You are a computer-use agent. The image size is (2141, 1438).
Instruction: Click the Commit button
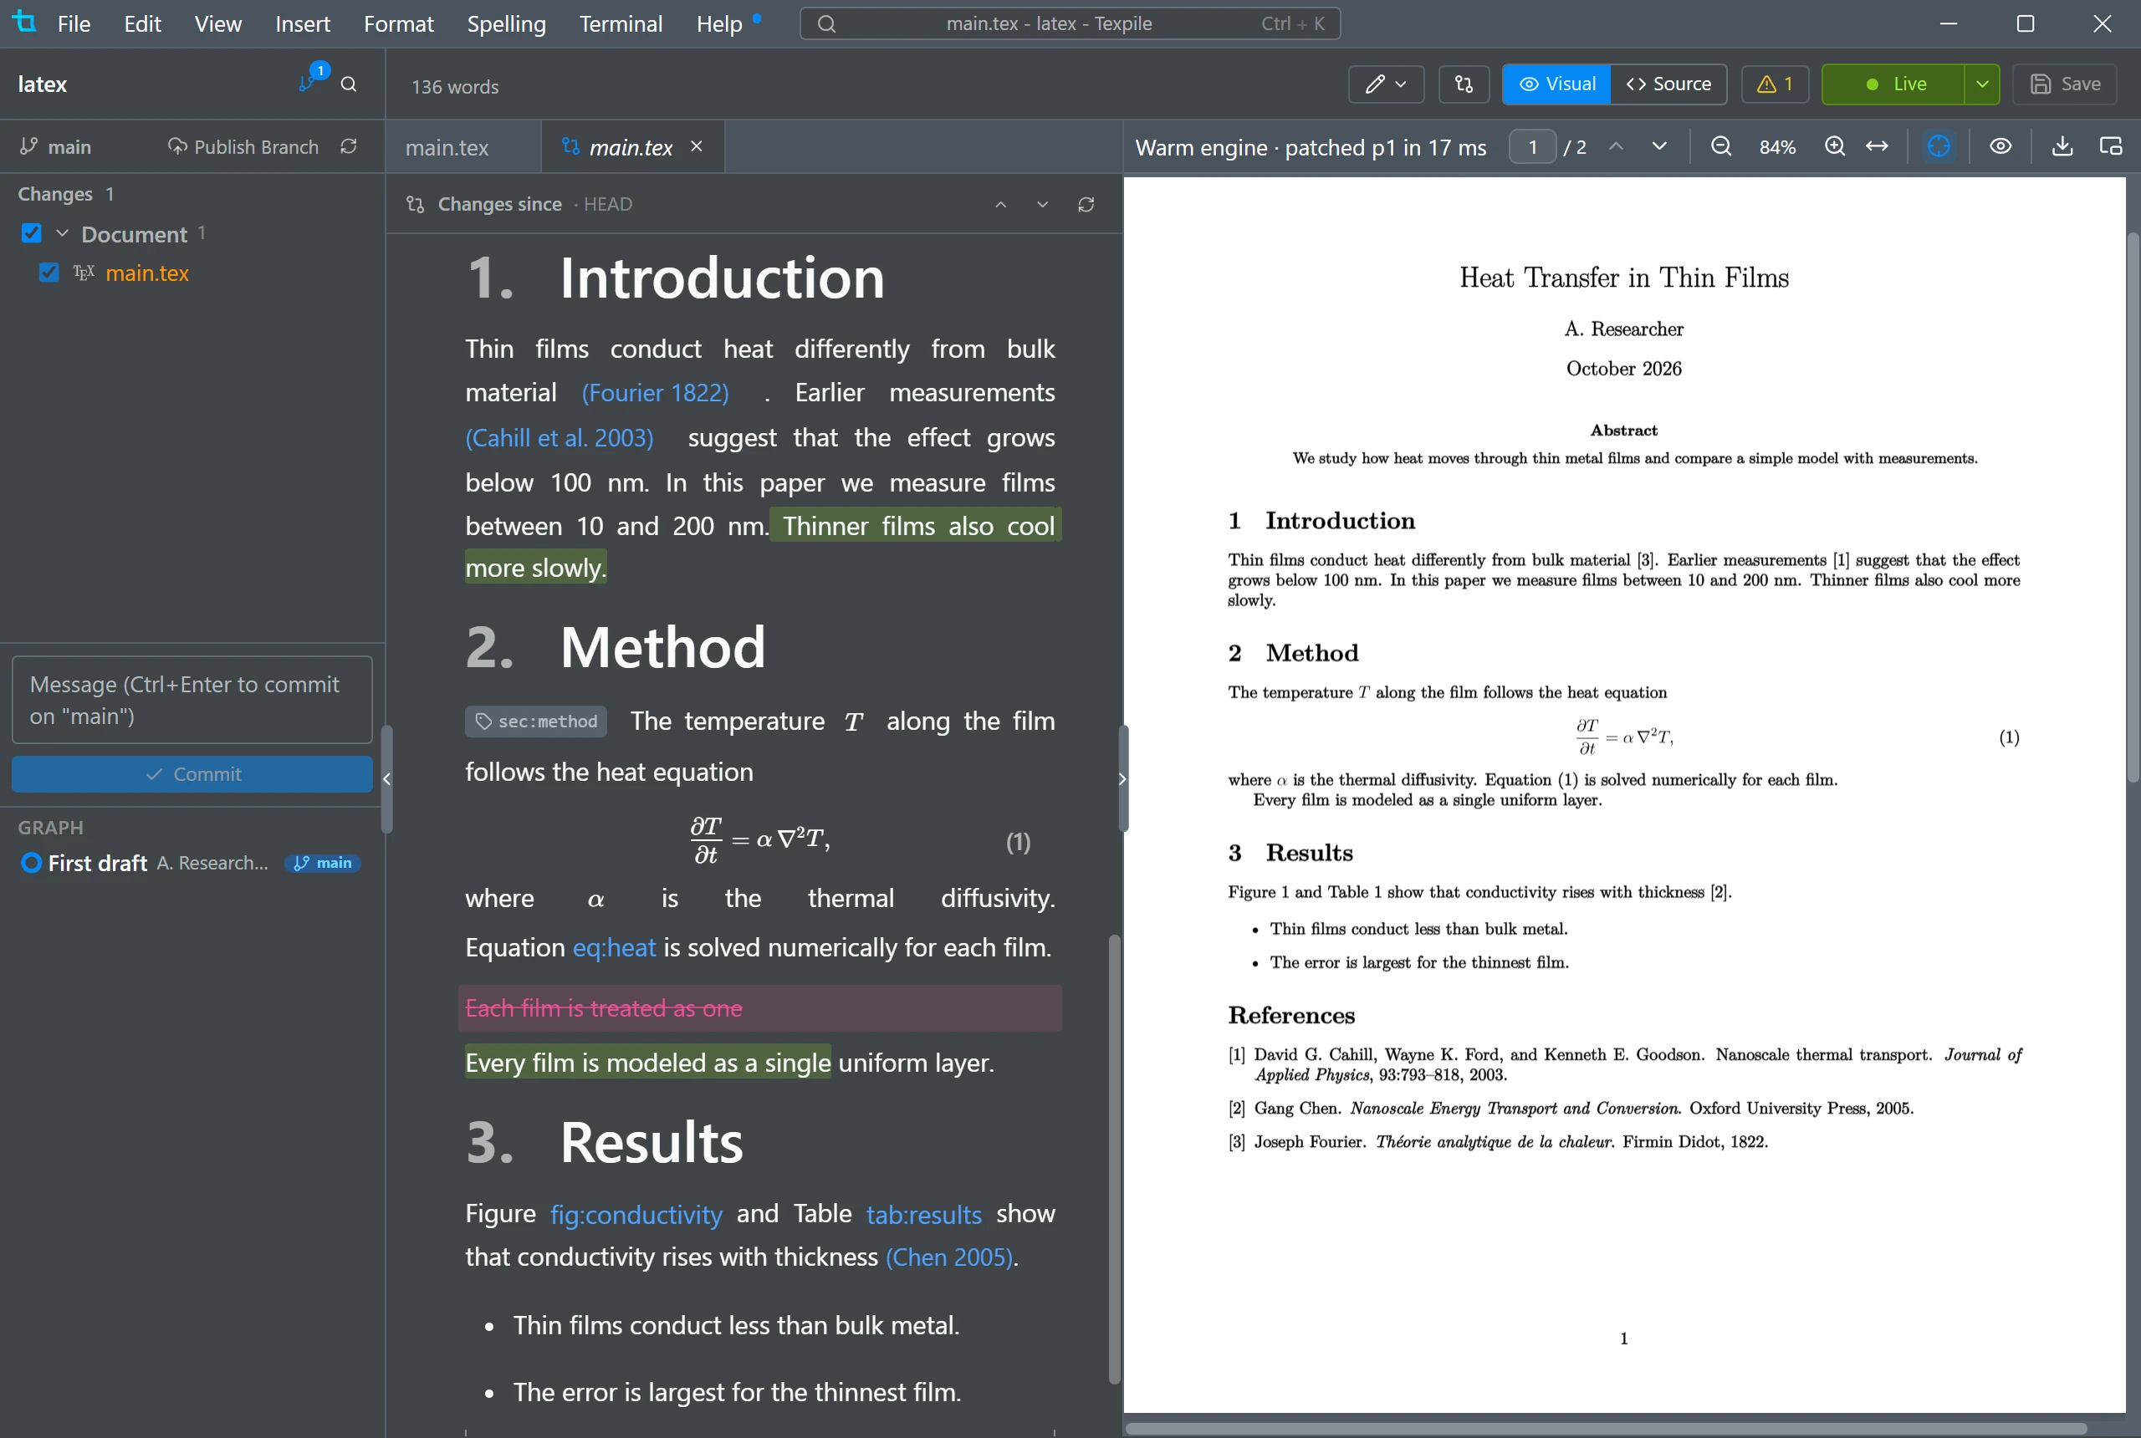coord(192,774)
